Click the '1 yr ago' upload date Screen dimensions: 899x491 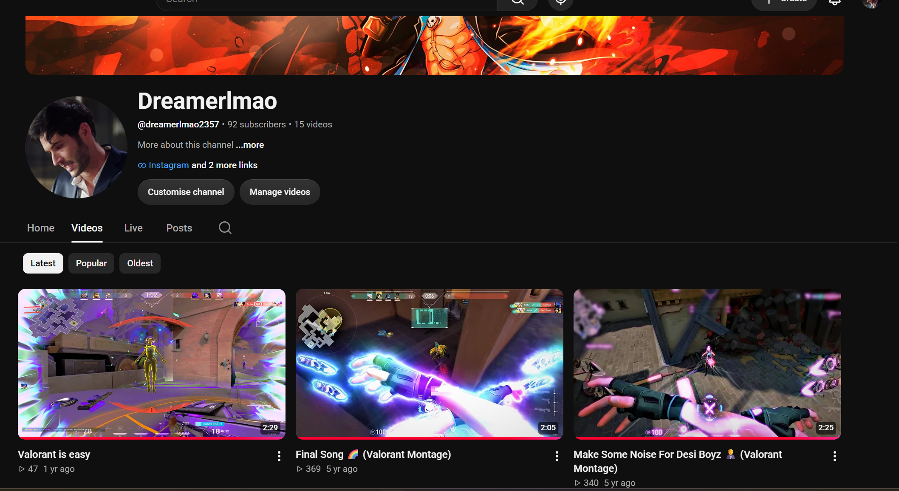tap(59, 469)
